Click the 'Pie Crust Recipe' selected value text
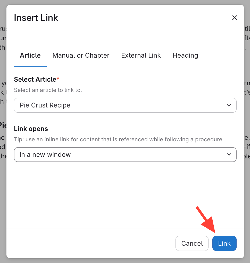This screenshot has width=250, height=263. (x=45, y=105)
